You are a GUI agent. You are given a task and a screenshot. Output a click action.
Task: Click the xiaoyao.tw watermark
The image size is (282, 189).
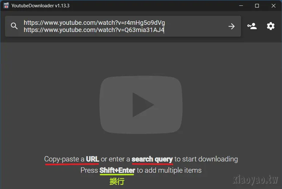[x=255, y=180]
